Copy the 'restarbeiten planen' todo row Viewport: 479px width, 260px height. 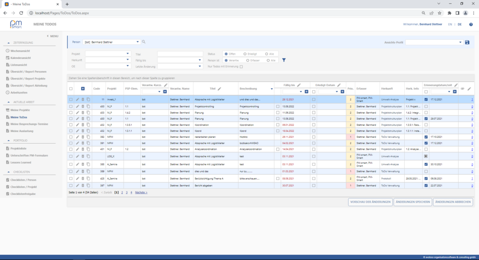tap(88, 136)
